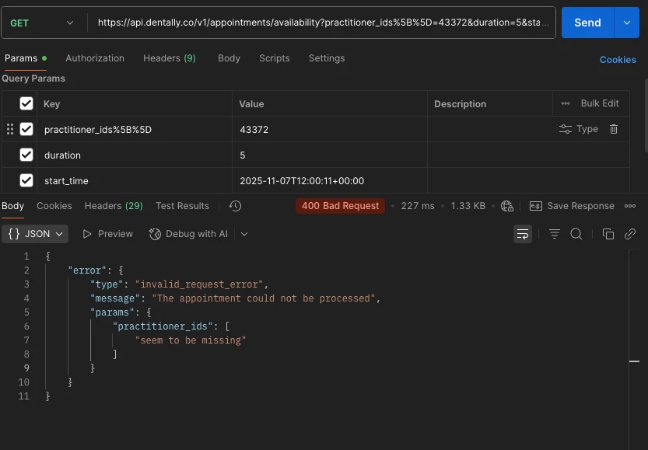
Task: Switch to the Authorization tab
Action: 94,58
